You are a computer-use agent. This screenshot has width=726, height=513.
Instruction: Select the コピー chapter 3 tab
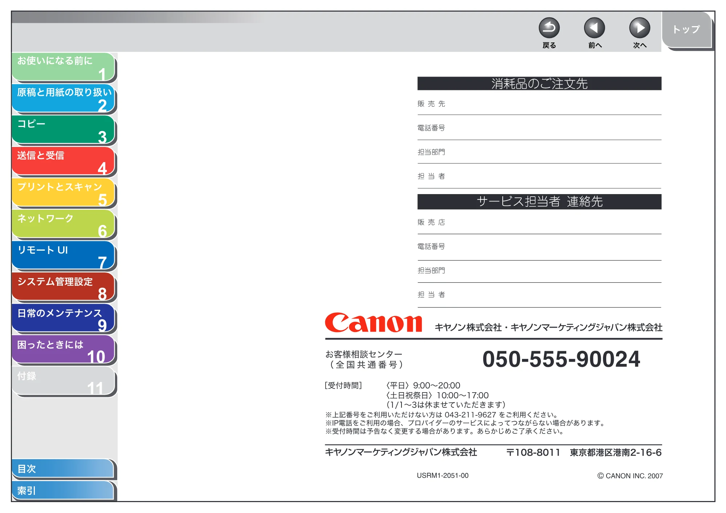(x=64, y=130)
